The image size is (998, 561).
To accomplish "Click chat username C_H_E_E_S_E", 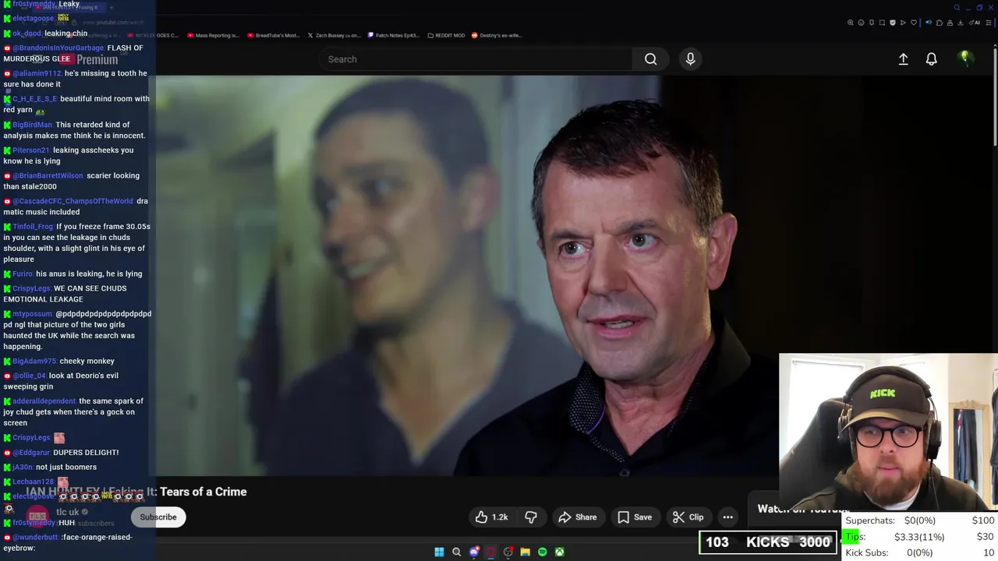I will coord(34,99).
